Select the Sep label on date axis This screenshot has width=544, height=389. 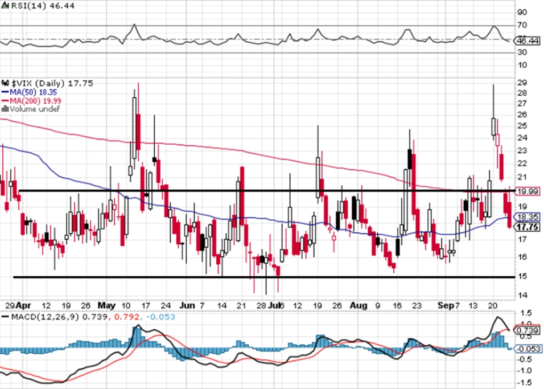[x=446, y=306]
